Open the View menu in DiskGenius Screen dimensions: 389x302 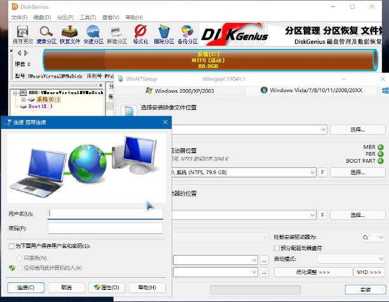[111, 17]
